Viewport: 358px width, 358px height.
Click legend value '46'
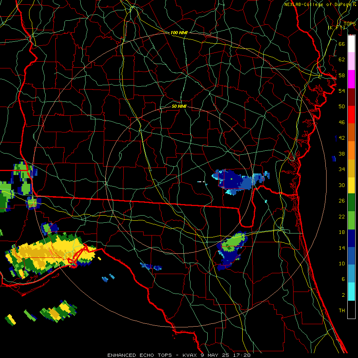coord(342,123)
